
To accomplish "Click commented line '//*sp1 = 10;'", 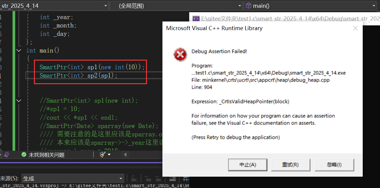I will pos(60,109).
